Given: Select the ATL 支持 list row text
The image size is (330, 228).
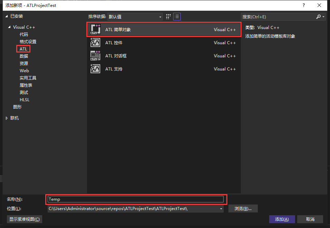Looking at the screenshot, I should (114, 69).
